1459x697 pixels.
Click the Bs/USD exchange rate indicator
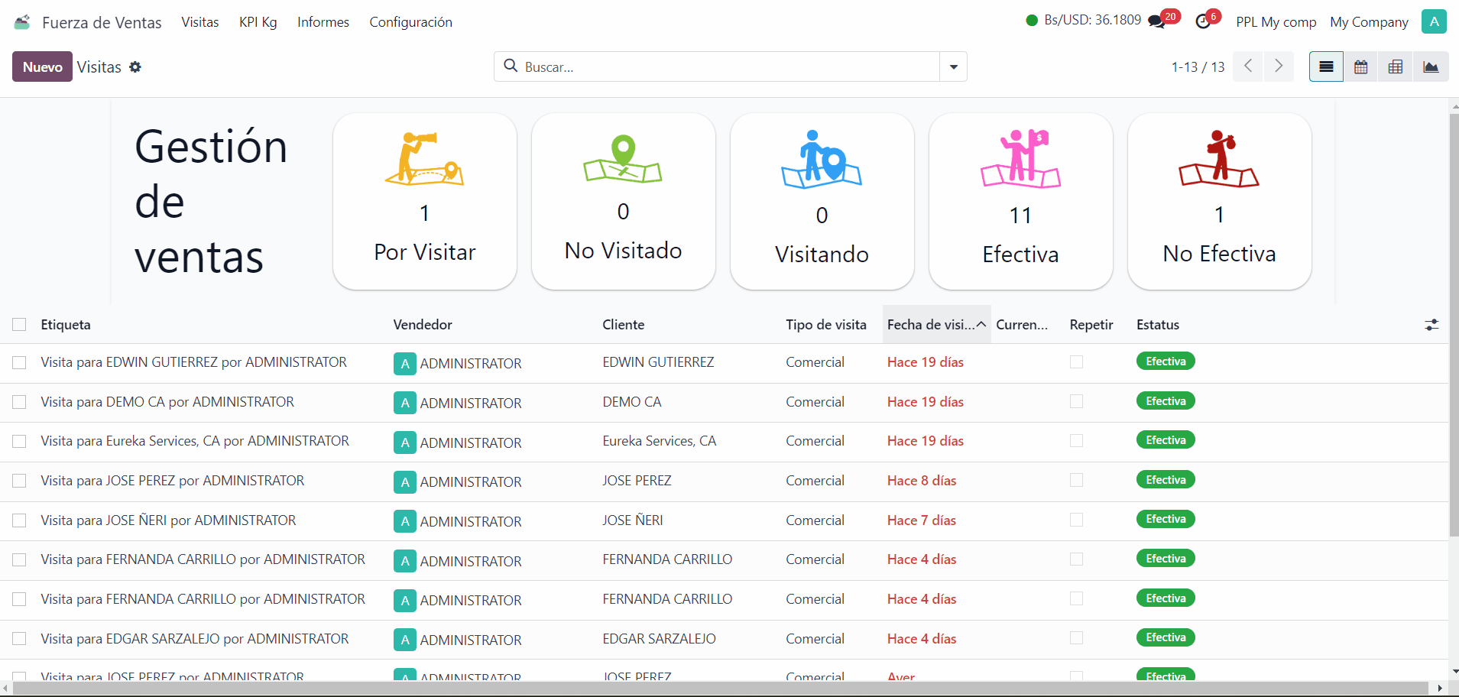(1091, 20)
